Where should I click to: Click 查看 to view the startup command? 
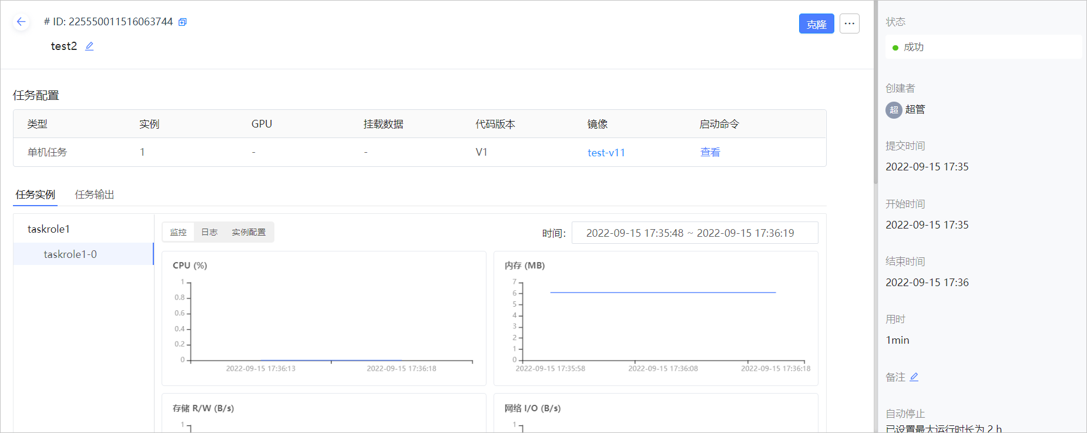[x=710, y=153]
